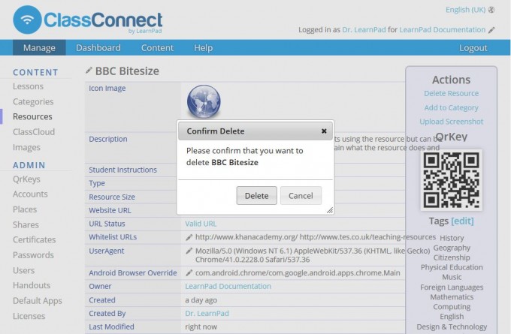Click the khanacademy whitelist URL text
Image resolution: width=511 pixels, height=334 pixels.
pos(246,237)
